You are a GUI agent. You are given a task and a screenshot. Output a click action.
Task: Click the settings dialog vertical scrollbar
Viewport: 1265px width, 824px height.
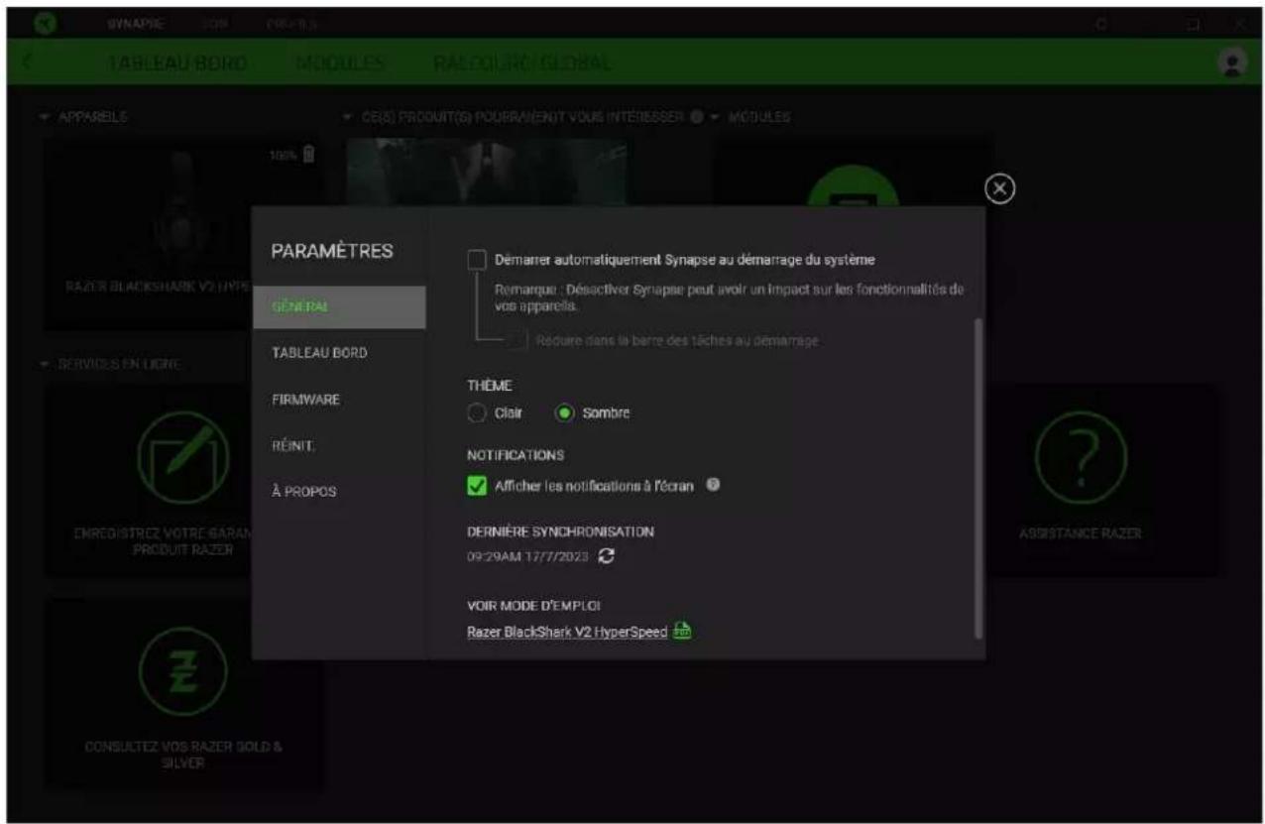coord(977,478)
